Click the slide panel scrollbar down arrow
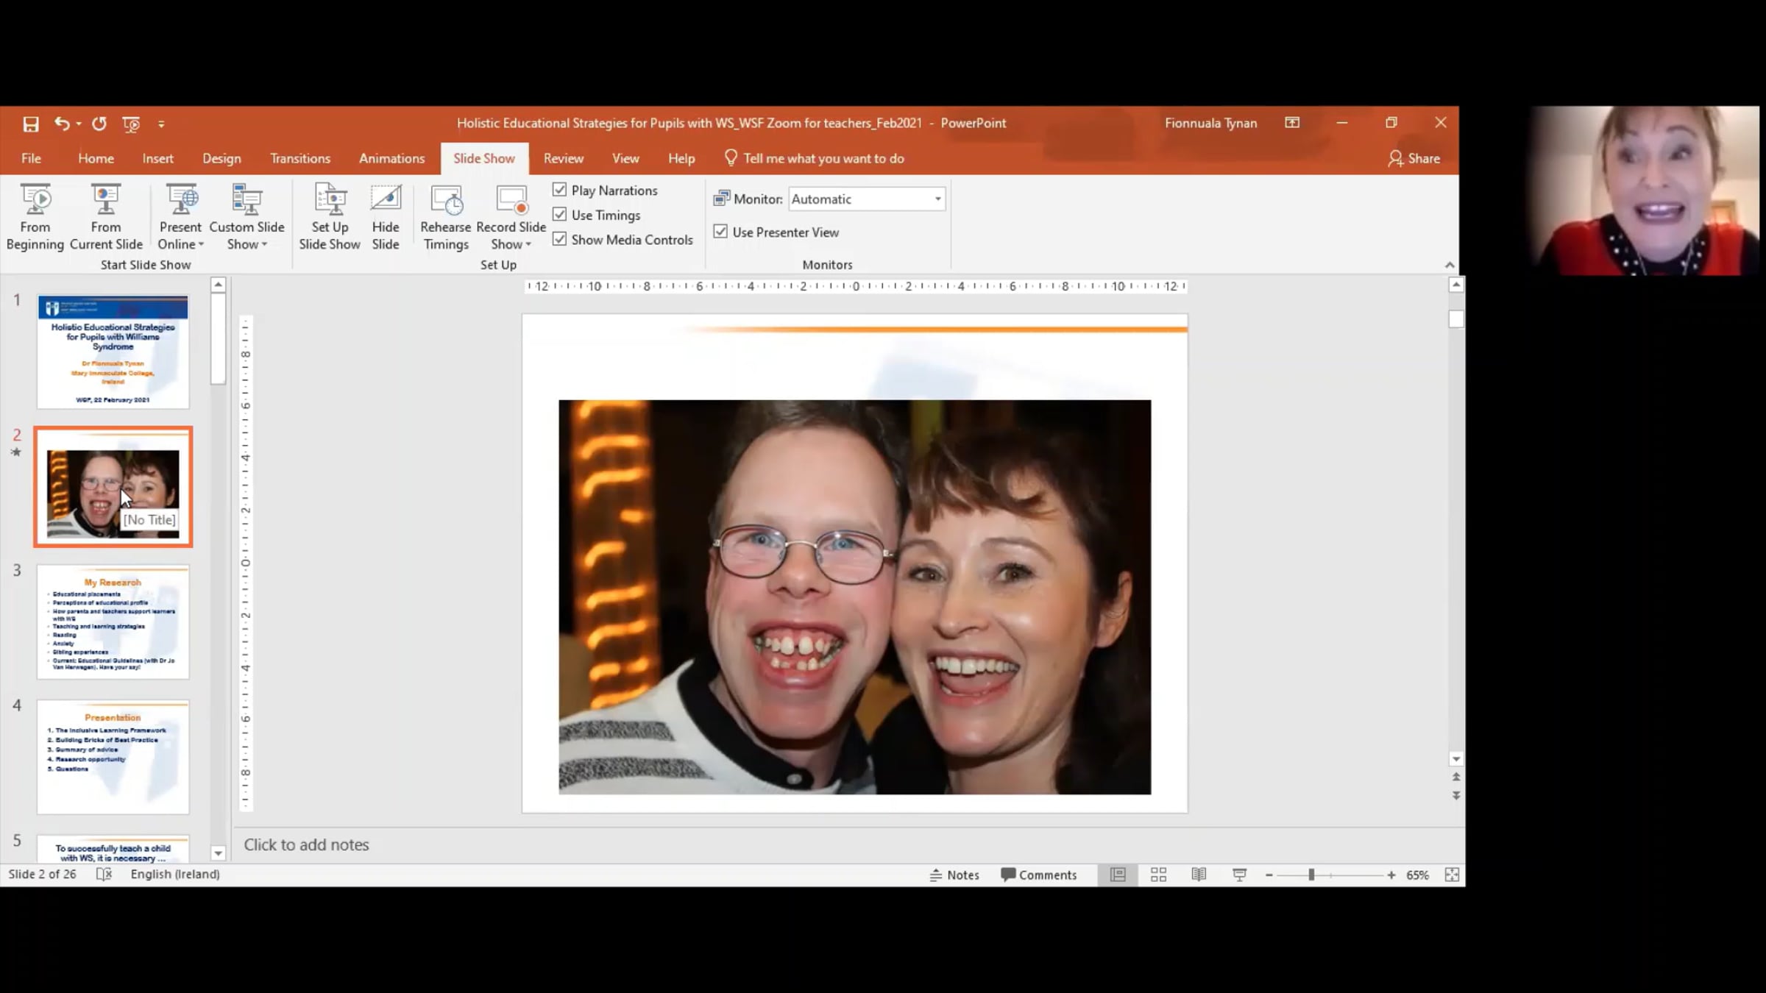This screenshot has height=993, width=1766. (218, 853)
